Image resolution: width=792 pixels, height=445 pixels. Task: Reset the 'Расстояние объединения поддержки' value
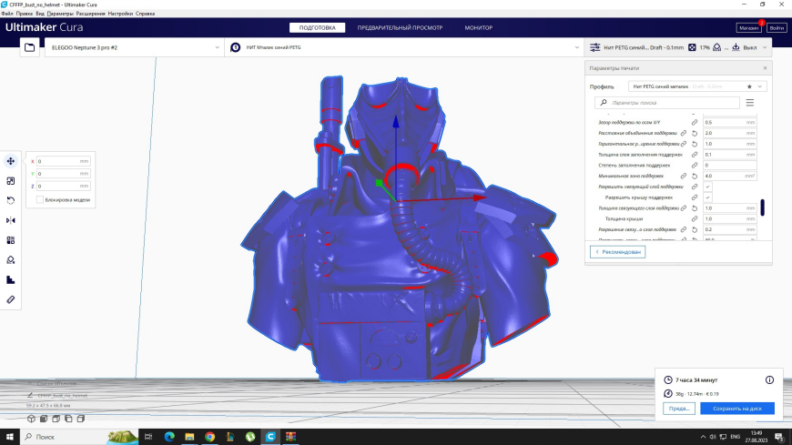pos(695,134)
